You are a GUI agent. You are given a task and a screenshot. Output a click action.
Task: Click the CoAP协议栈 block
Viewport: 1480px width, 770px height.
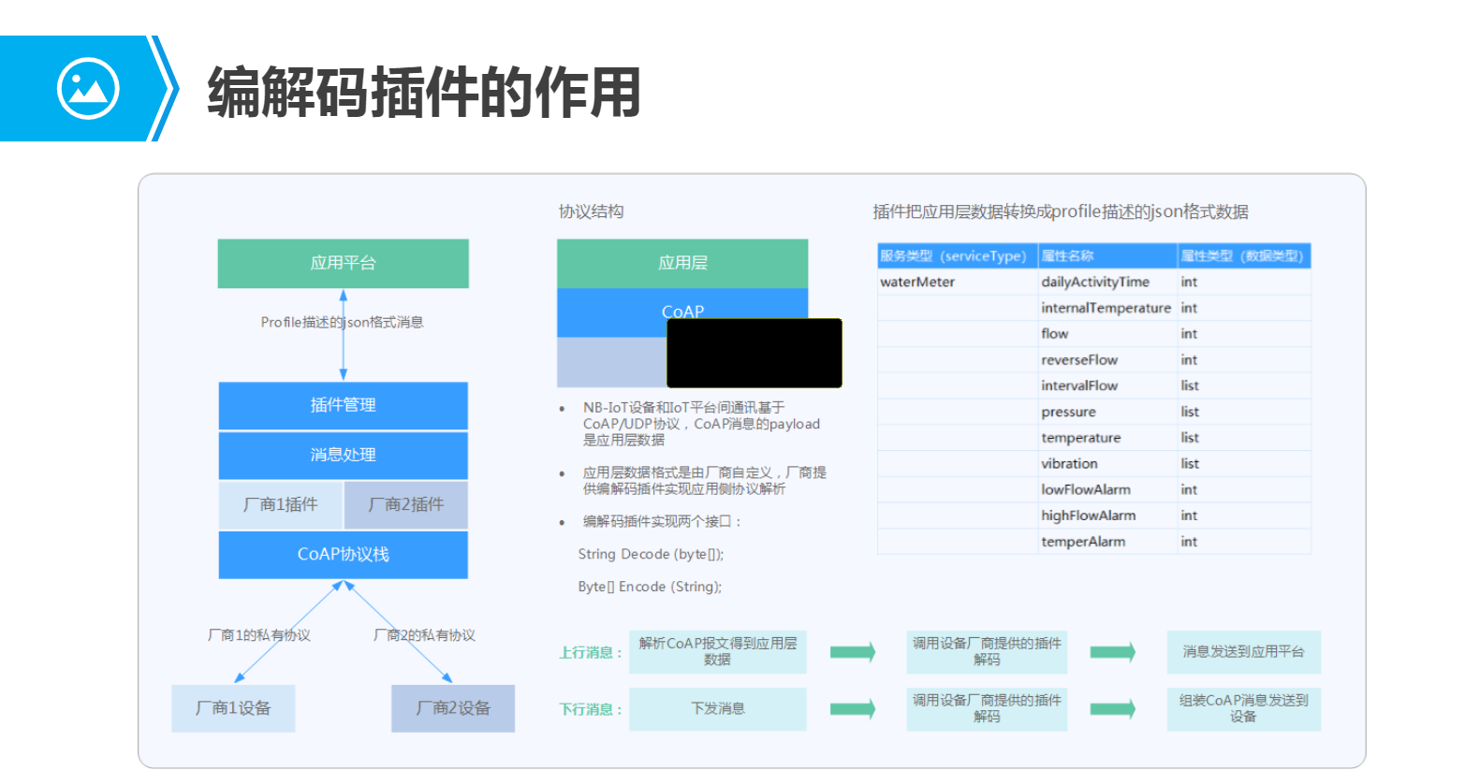tap(343, 554)
